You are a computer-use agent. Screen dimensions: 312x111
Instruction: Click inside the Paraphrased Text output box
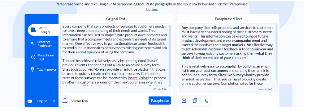coord(227,55)
